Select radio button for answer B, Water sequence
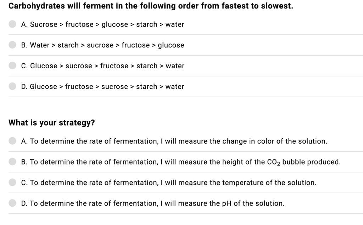This screenshot has width=363, height=225. [x=12, y=45]
